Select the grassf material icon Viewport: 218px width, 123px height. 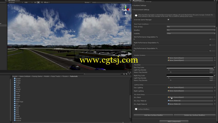(x=15, y=79)
